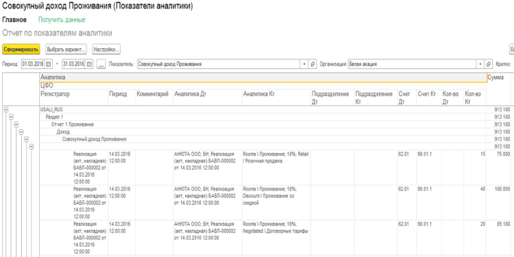Screen dimensions: 514x257
Task: Collapse the Совокупный доход Проживания group
Action: tap(26, 139)
